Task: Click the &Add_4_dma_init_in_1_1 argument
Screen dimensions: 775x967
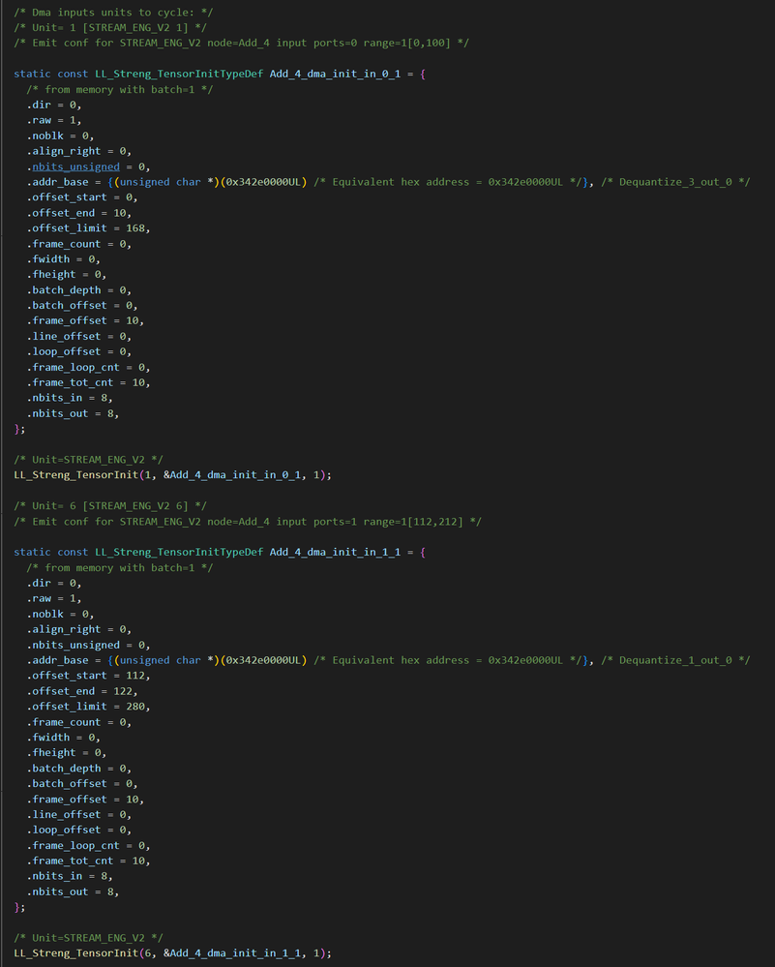Action: click(x=236, y=953)
